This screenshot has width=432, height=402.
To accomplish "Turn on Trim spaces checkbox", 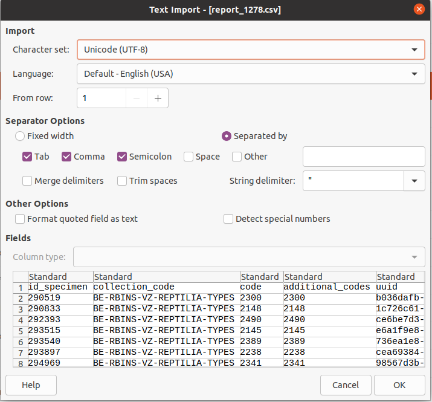I will (x=122, y=181).
